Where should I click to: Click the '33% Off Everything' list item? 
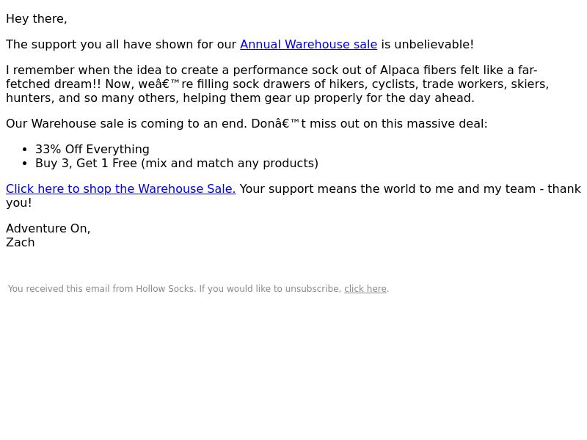click(92, 150)
